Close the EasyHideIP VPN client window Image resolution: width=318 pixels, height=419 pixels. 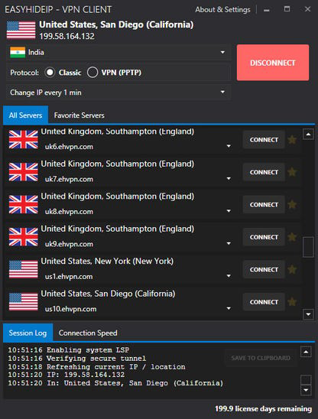tap(307, 9)
